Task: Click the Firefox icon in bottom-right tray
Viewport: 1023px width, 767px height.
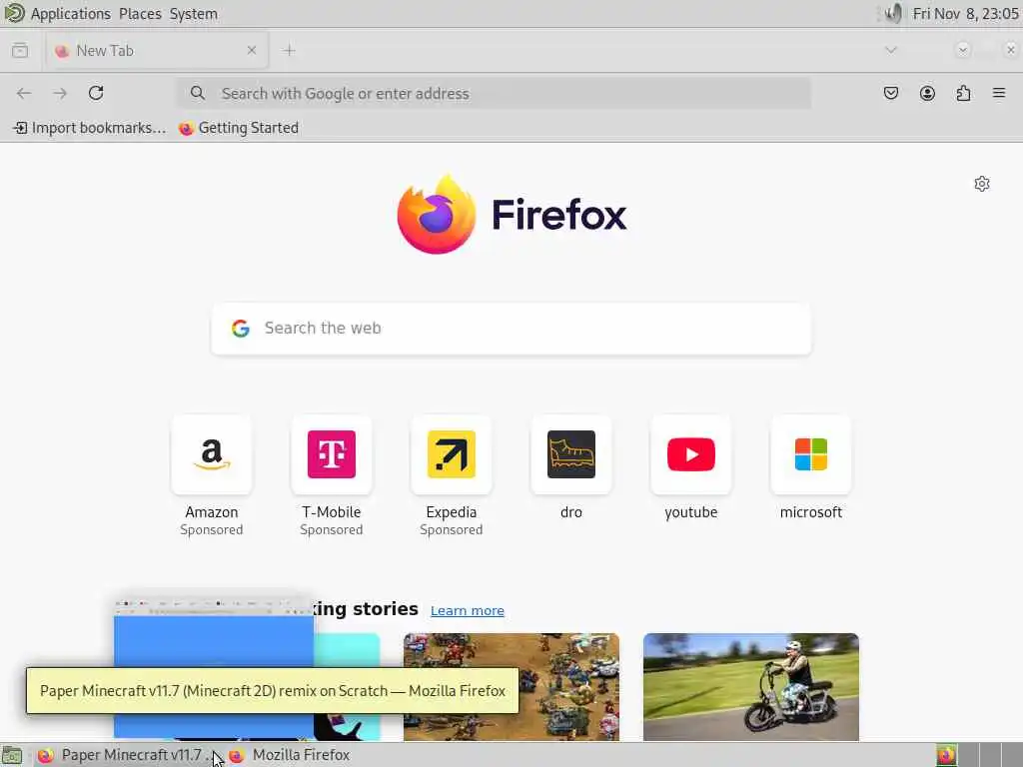Action: [x=947, y=755]
